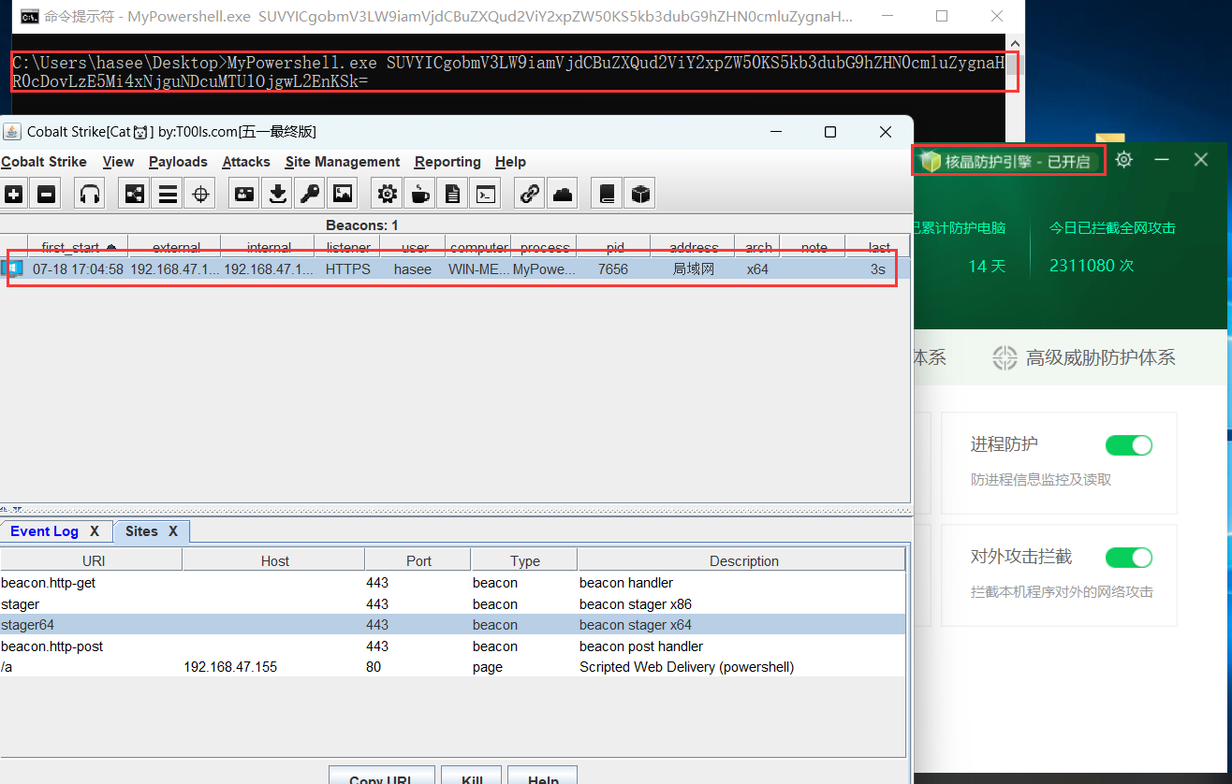This screenshot has height=784, width=1232.
Task: Maximize the Cobalt Strike window
Action: pos(830,132)
